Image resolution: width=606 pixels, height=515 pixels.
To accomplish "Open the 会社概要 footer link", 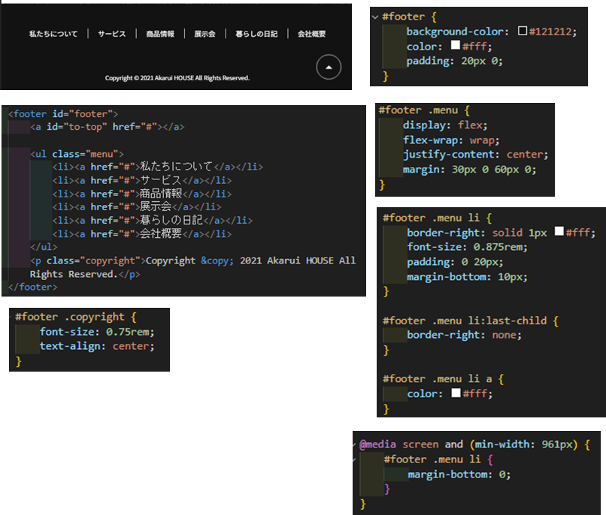I will [311, 34].
